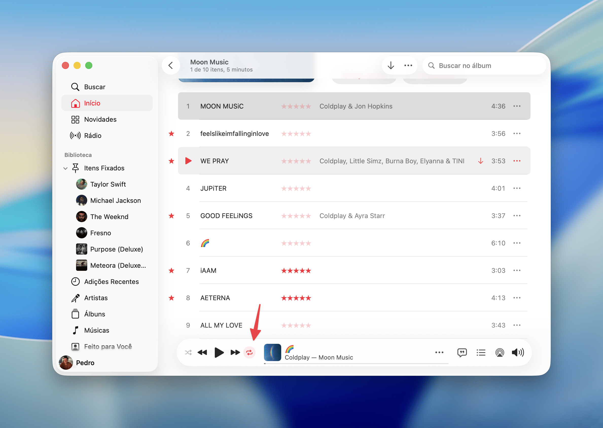603x428 pixels.
Task: Show the playing next queue list
Action: [481, 352]
